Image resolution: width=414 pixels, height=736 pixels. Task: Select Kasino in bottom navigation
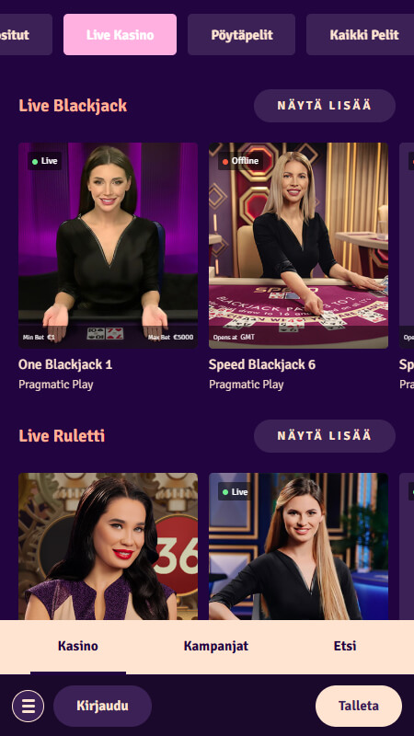(78, 646)
